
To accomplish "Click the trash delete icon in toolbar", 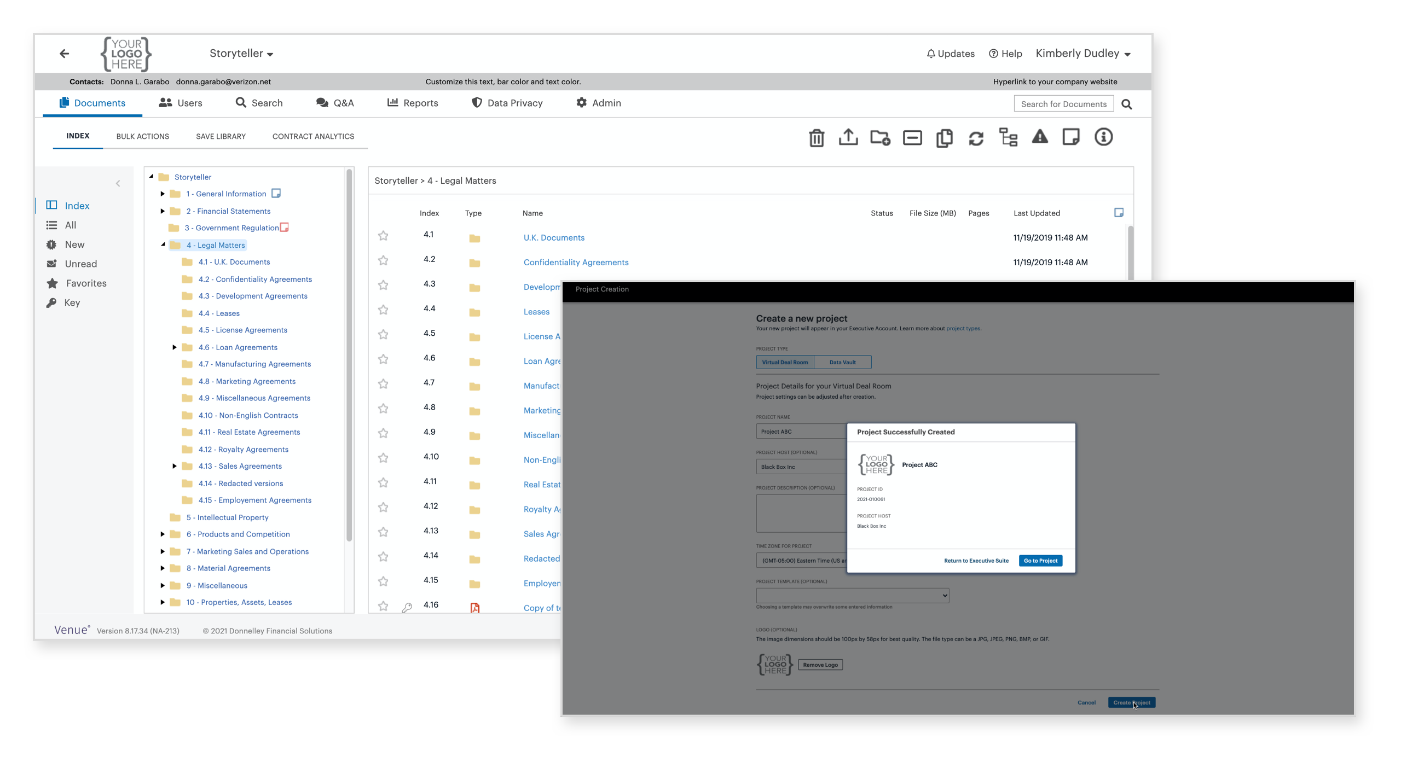I will [816, 137].
